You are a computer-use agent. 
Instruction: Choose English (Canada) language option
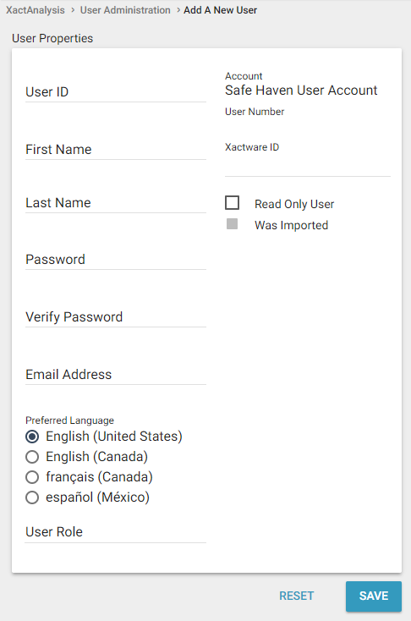[32, 457]
